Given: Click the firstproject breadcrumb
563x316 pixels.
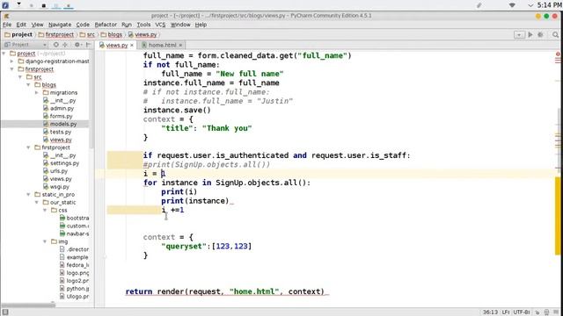Looking at the screenshot, I should [x=56, y=35].
